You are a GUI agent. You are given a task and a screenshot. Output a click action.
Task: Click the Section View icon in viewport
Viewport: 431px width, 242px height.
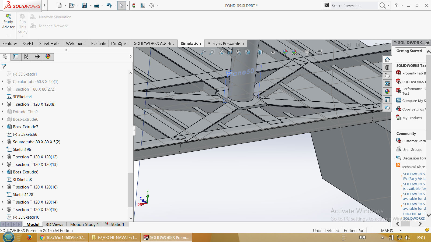coord(230,52)
